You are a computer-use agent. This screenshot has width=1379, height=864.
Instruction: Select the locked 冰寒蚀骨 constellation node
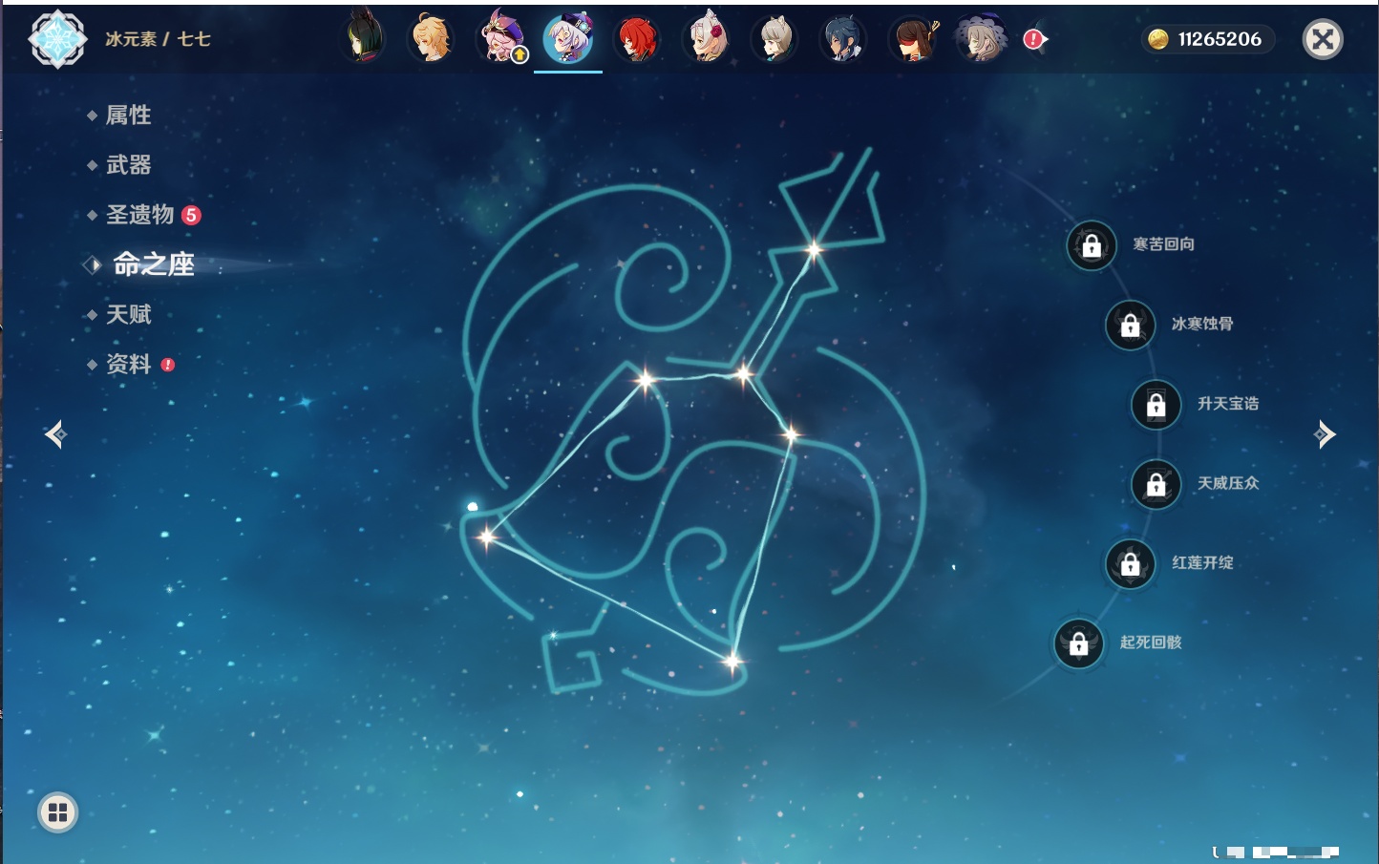1130,325
